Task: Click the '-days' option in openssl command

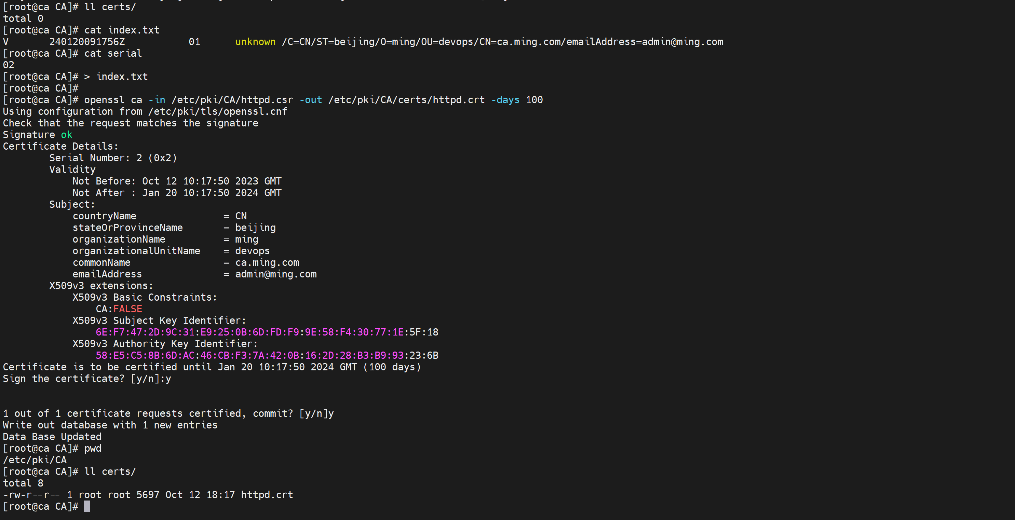Action: (505, 100)
